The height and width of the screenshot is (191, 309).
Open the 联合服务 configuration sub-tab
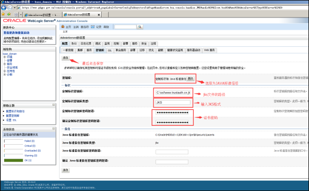point(121,50)
